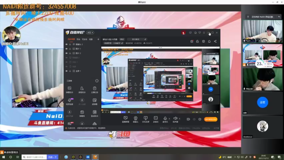Viewport: 284px width, 160px height.
Task: Open the taskbar clock showing 20:42
Action: click(263, 157)
